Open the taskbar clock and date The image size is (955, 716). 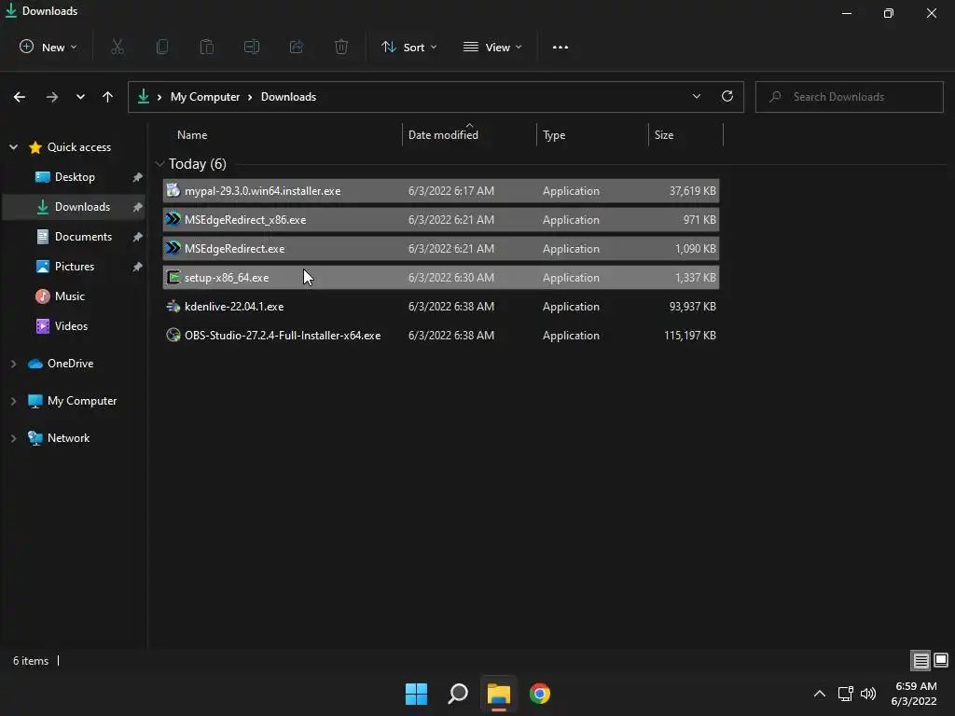(914, 694)
